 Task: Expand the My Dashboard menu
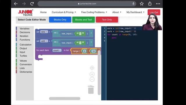coord(135,12)
